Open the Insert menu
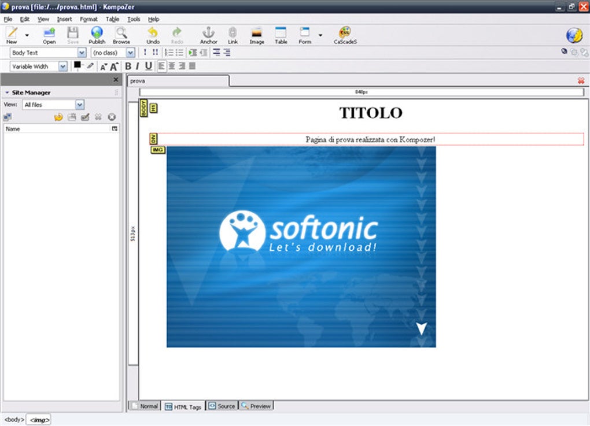The width and height of the screenshot is (590, 426). 64,19
